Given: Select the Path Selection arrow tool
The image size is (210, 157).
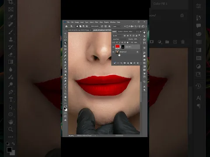Looking at the screenshot, I should [x=65, y=90].
